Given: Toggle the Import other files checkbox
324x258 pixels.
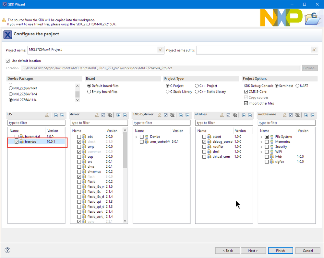Looking at the screenshot, I should point(246,103).
